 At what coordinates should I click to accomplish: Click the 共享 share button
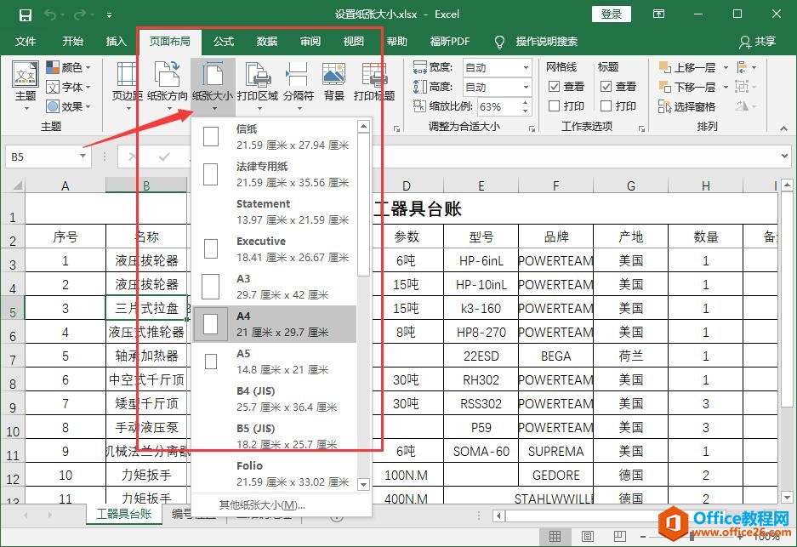click(757, 42)
